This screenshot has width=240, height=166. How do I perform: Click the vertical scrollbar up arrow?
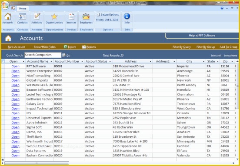point(237,62)
